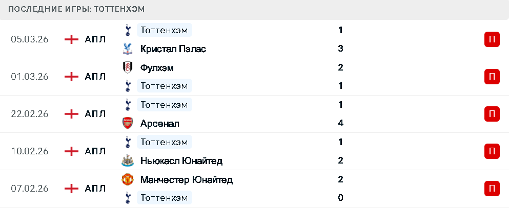Click the Manchester United club crest
The width and height of the screenshot is (509, 209).
click(x=127, y=179)
